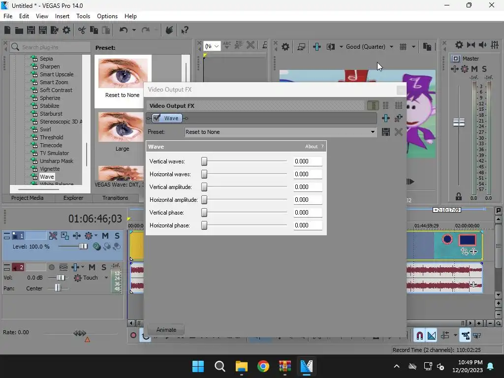Image resolution: width=504 pixels, height=378 pixels.
Task: Save the Wave preset with the disk icon
Action: click(x=386, y=132)
